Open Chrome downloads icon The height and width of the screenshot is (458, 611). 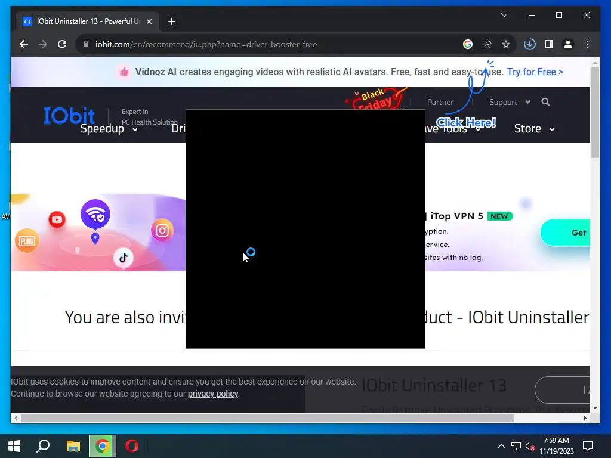coord(530,44)
